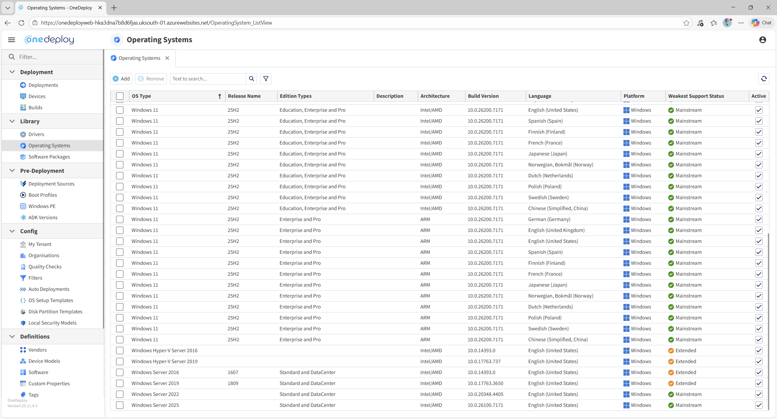
Task: Collapse the Definitions section
Action: click(x=12, y=336)
